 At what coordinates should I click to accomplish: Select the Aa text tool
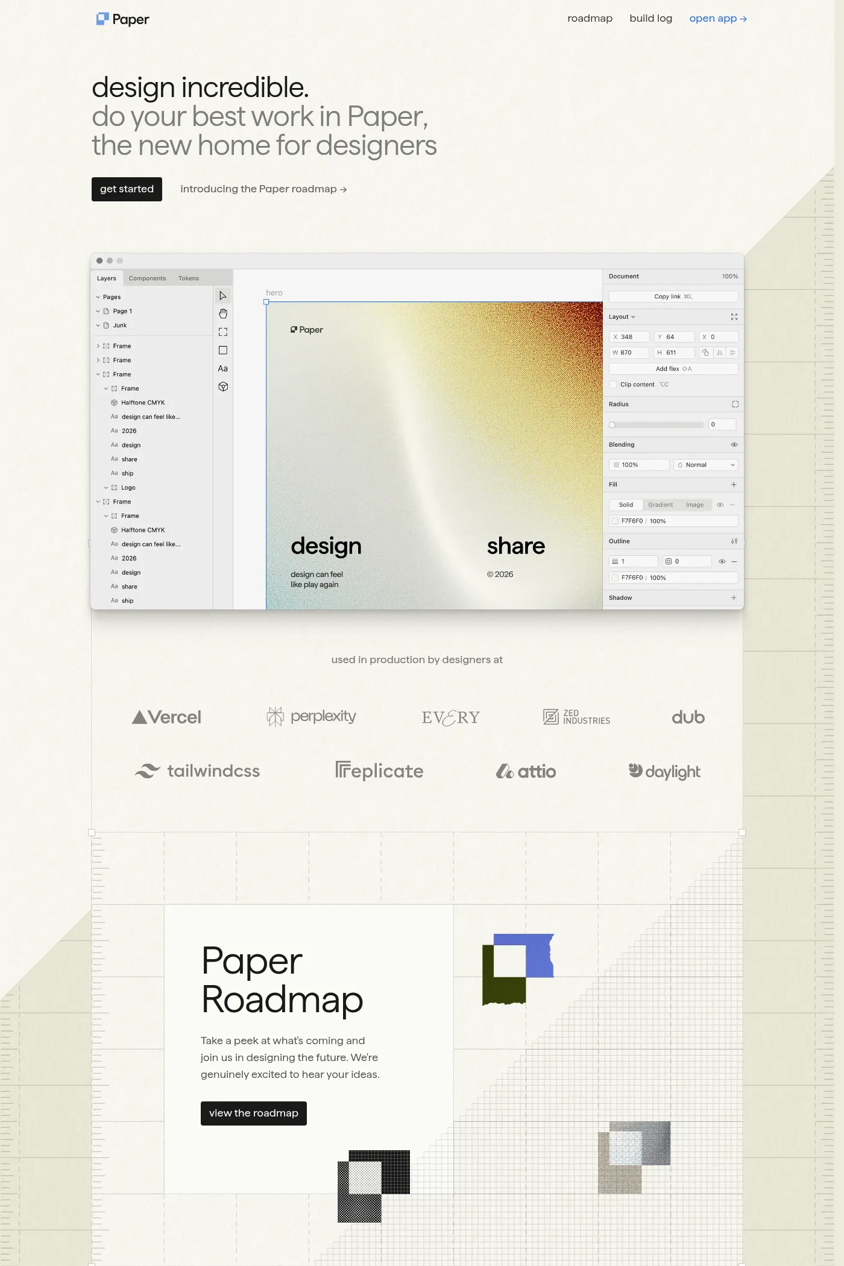coord(222,368)
